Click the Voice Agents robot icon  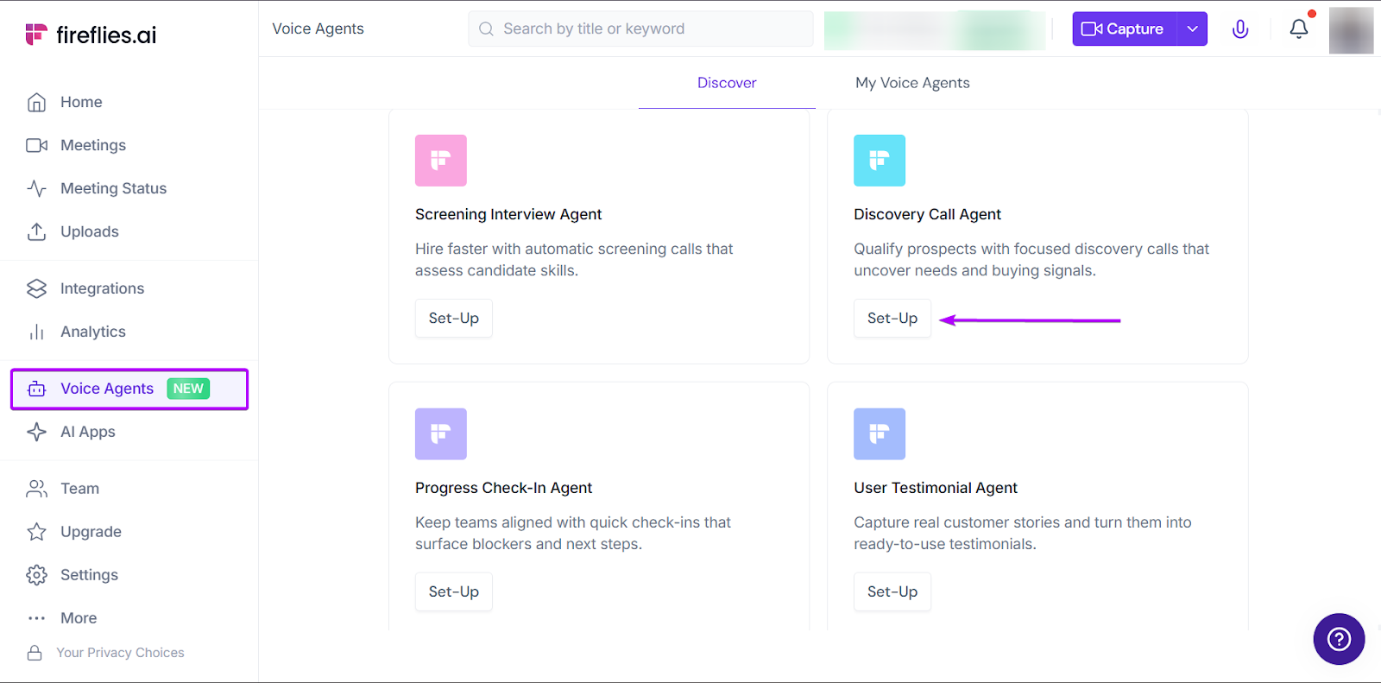(x=36, y=389)
